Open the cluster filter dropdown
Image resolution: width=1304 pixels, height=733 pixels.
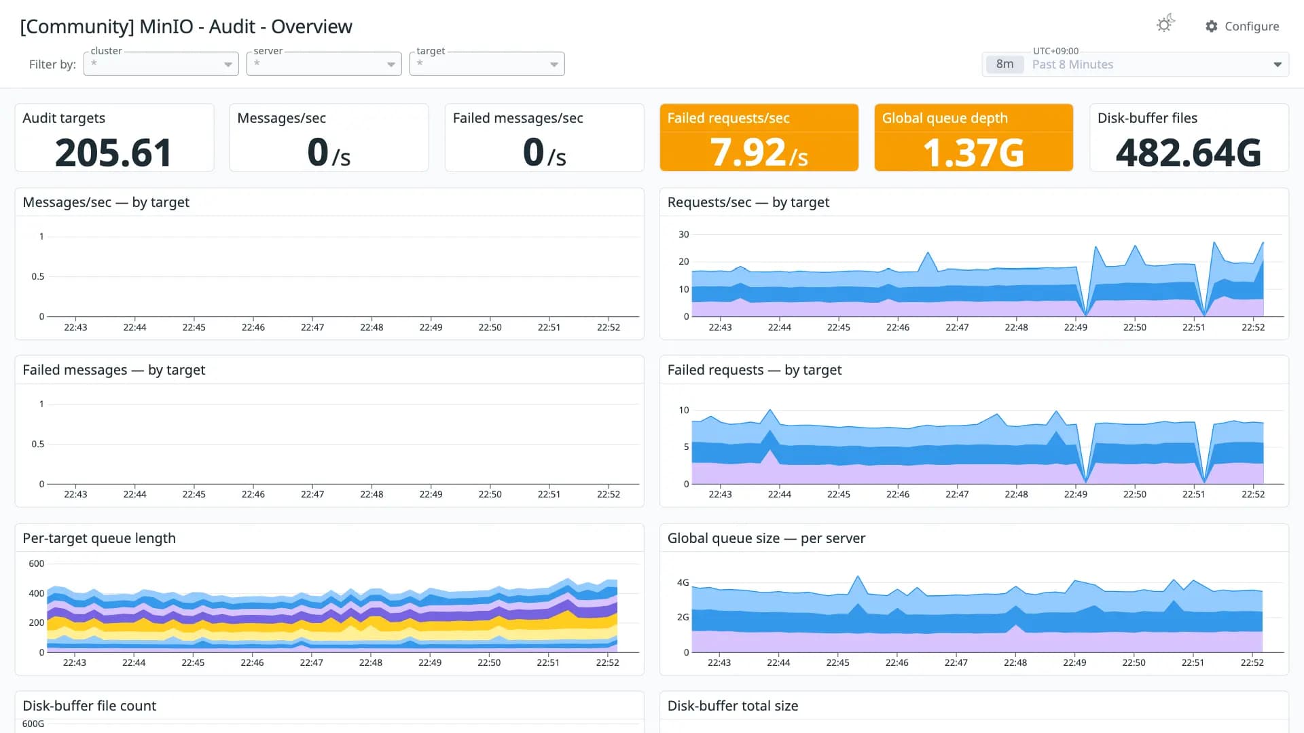pos(161,64)
